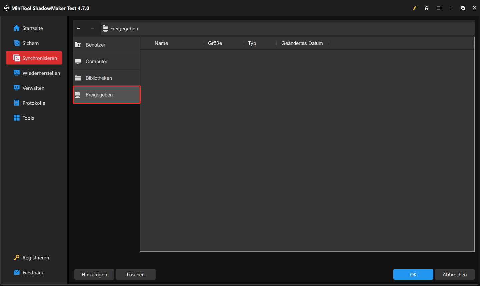The width and height of the screenshot is (480, 286).
Task: Go to the Sichern backup section
Action: (34, 43)
